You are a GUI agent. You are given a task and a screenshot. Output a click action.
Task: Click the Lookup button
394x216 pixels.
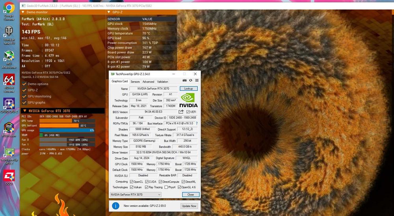188,88
